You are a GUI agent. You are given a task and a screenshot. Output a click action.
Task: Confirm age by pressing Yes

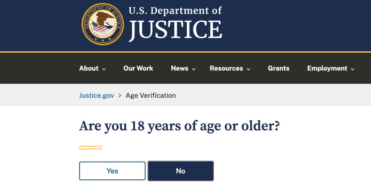click(112, 171)
